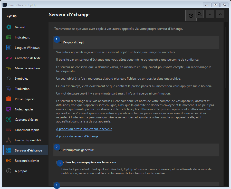Click the Correction de texte icon

click(x=9, y=58)
